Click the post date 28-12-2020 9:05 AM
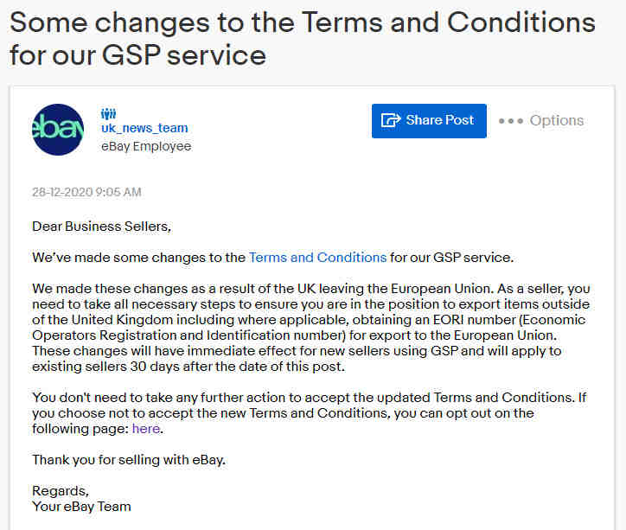The width and height of the screenshot is (626, 530). coord(86,192)
